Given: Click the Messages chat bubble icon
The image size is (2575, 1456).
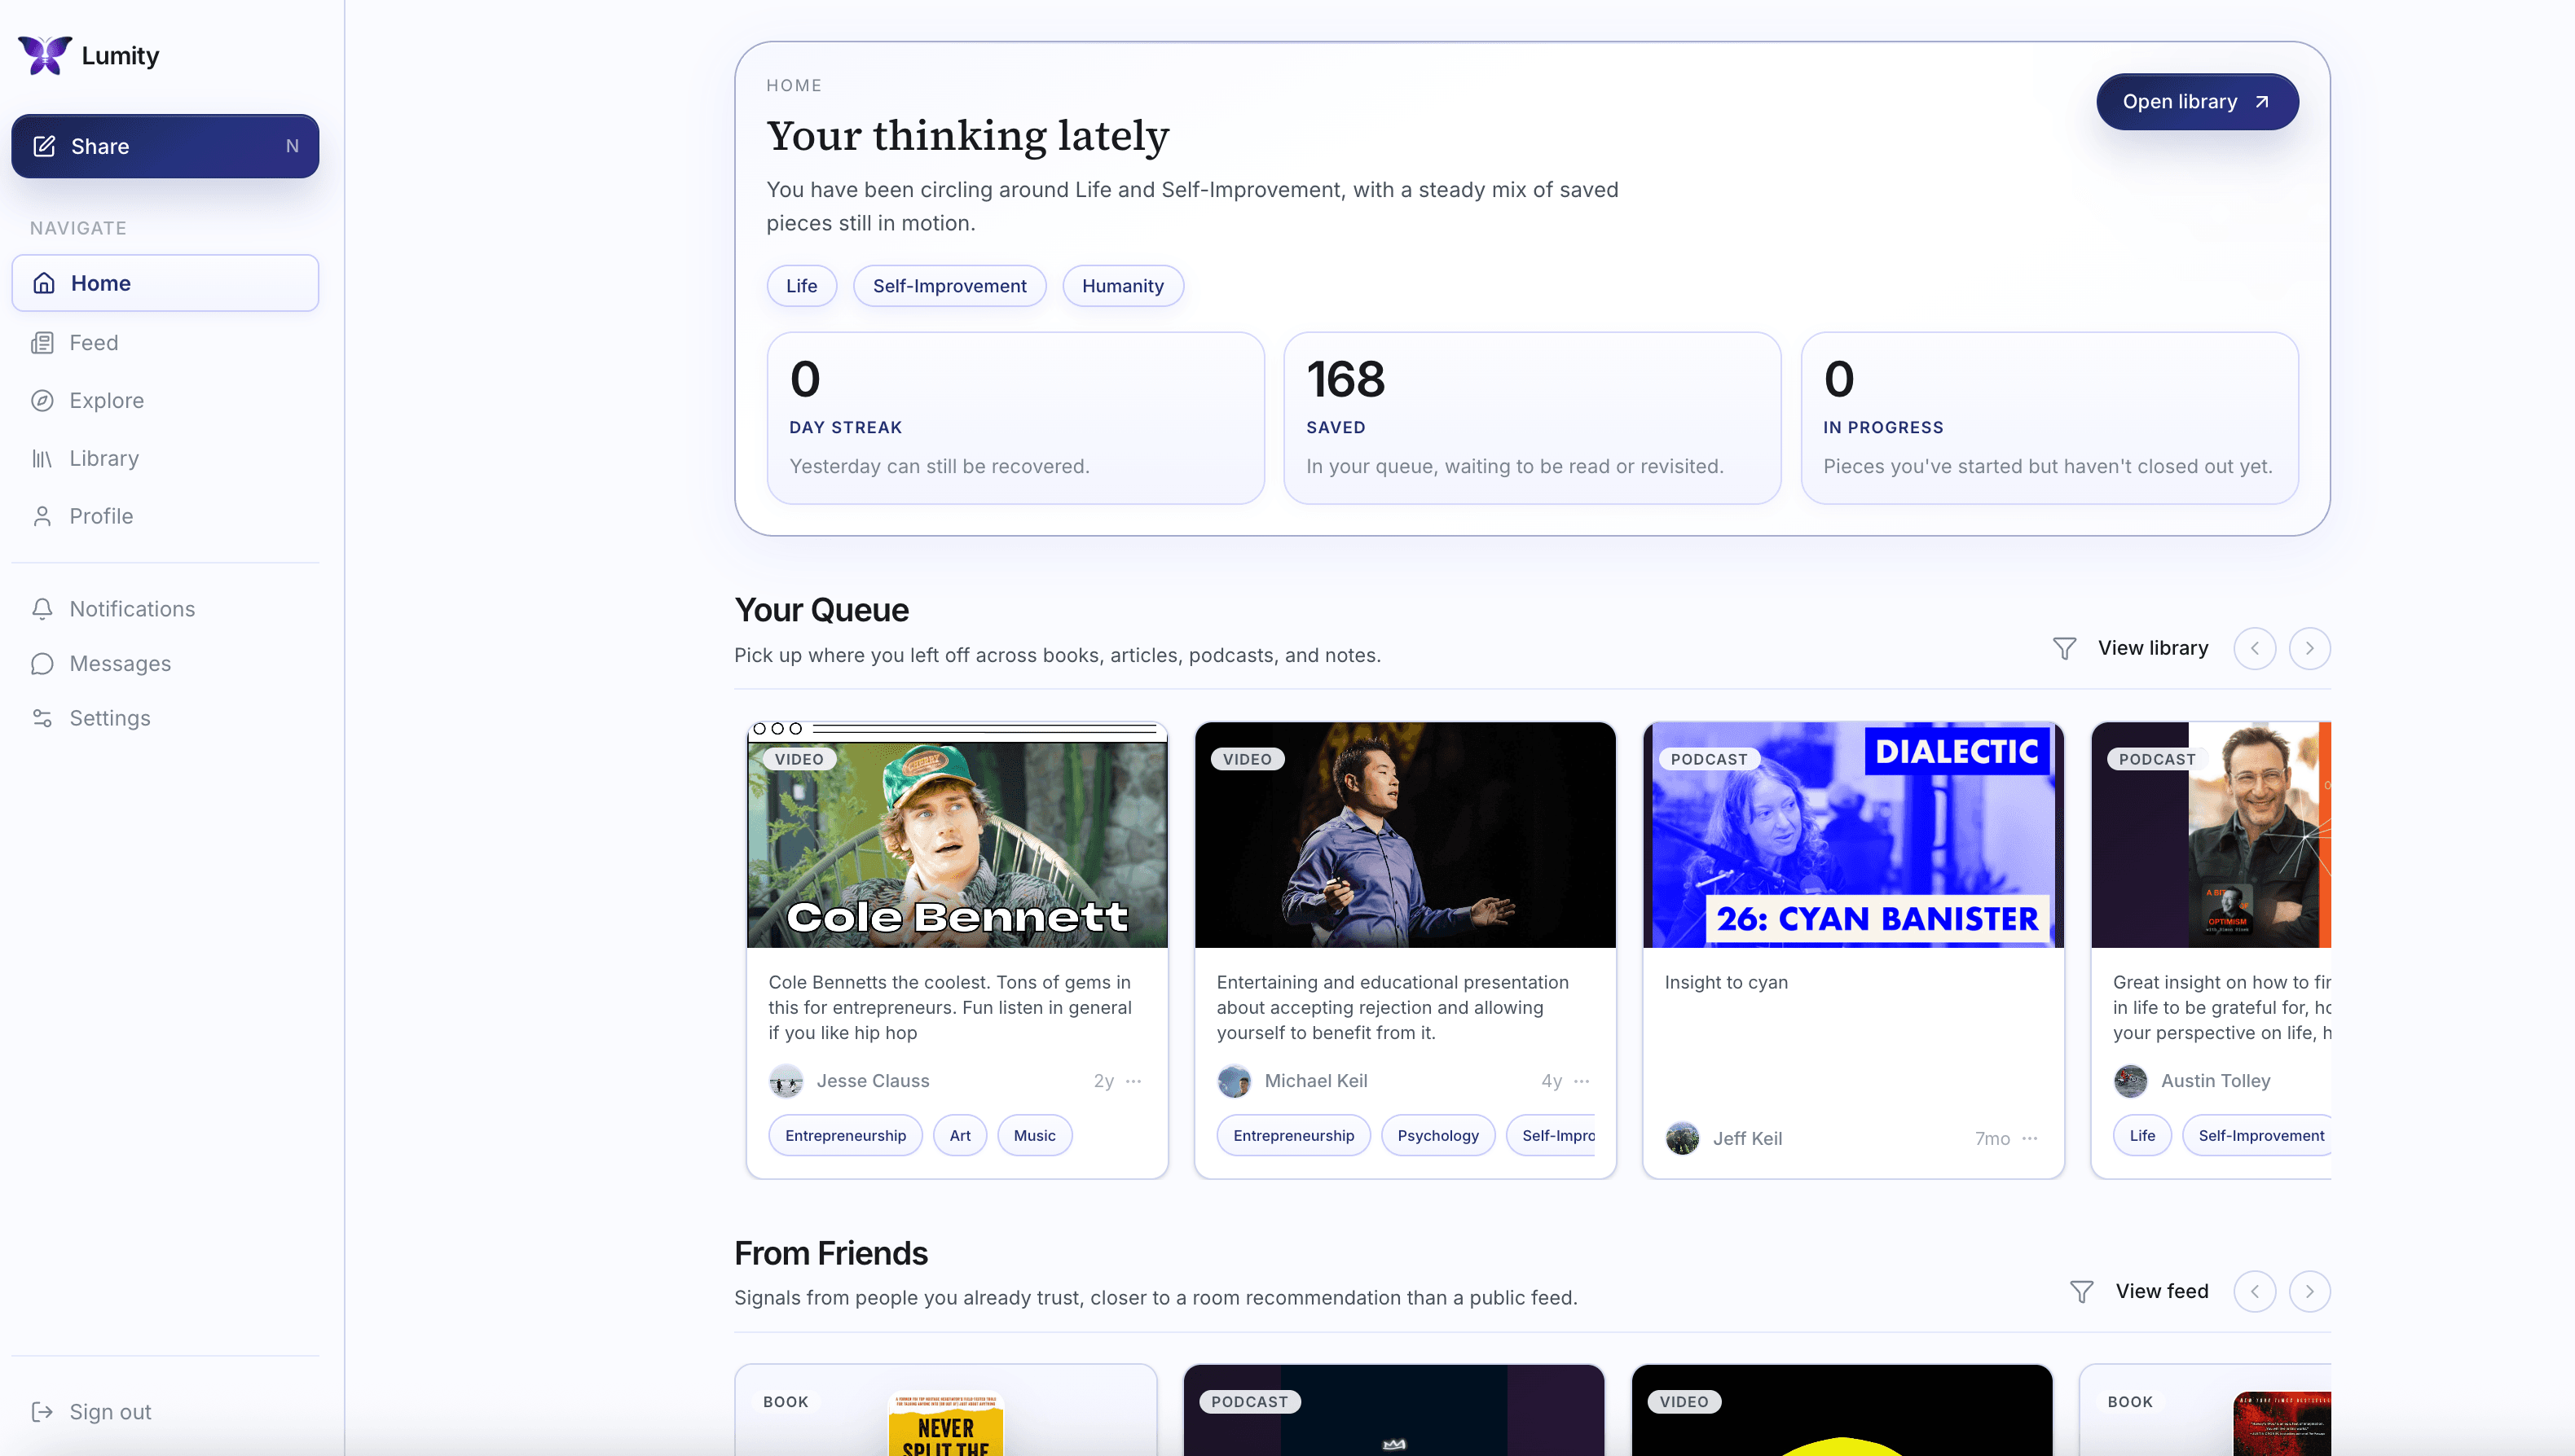Looking at the screenshot, I should [x=42, y=664].
